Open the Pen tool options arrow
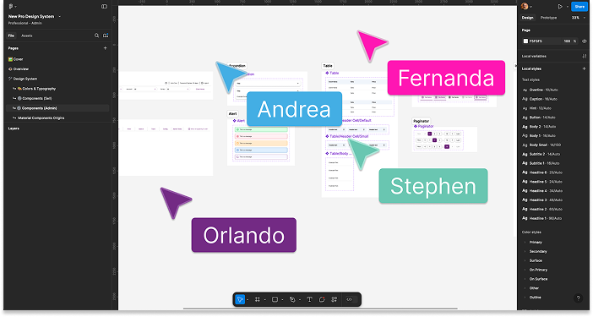This screenshot has height=317, width=593. [x=300, y=300]
